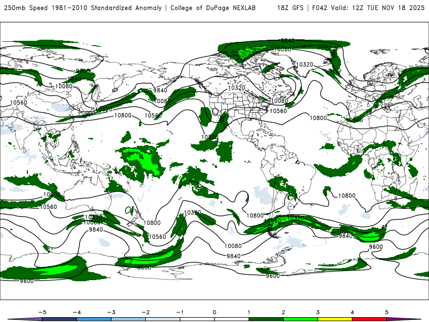Select the blue -4 to -3 colorbar segment

pos(94,319)
